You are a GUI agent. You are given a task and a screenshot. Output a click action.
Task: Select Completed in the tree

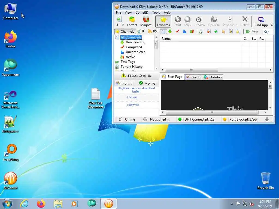click(134, 47)
